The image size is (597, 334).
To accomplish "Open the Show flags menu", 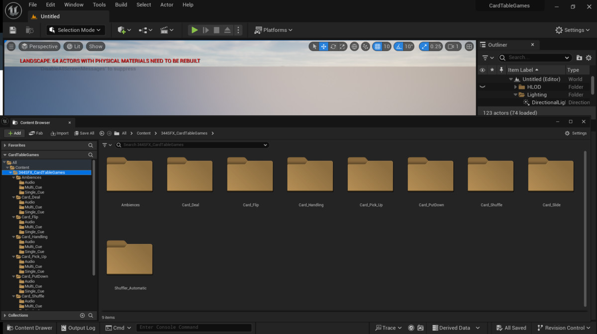I will click(x=96, y=46).
